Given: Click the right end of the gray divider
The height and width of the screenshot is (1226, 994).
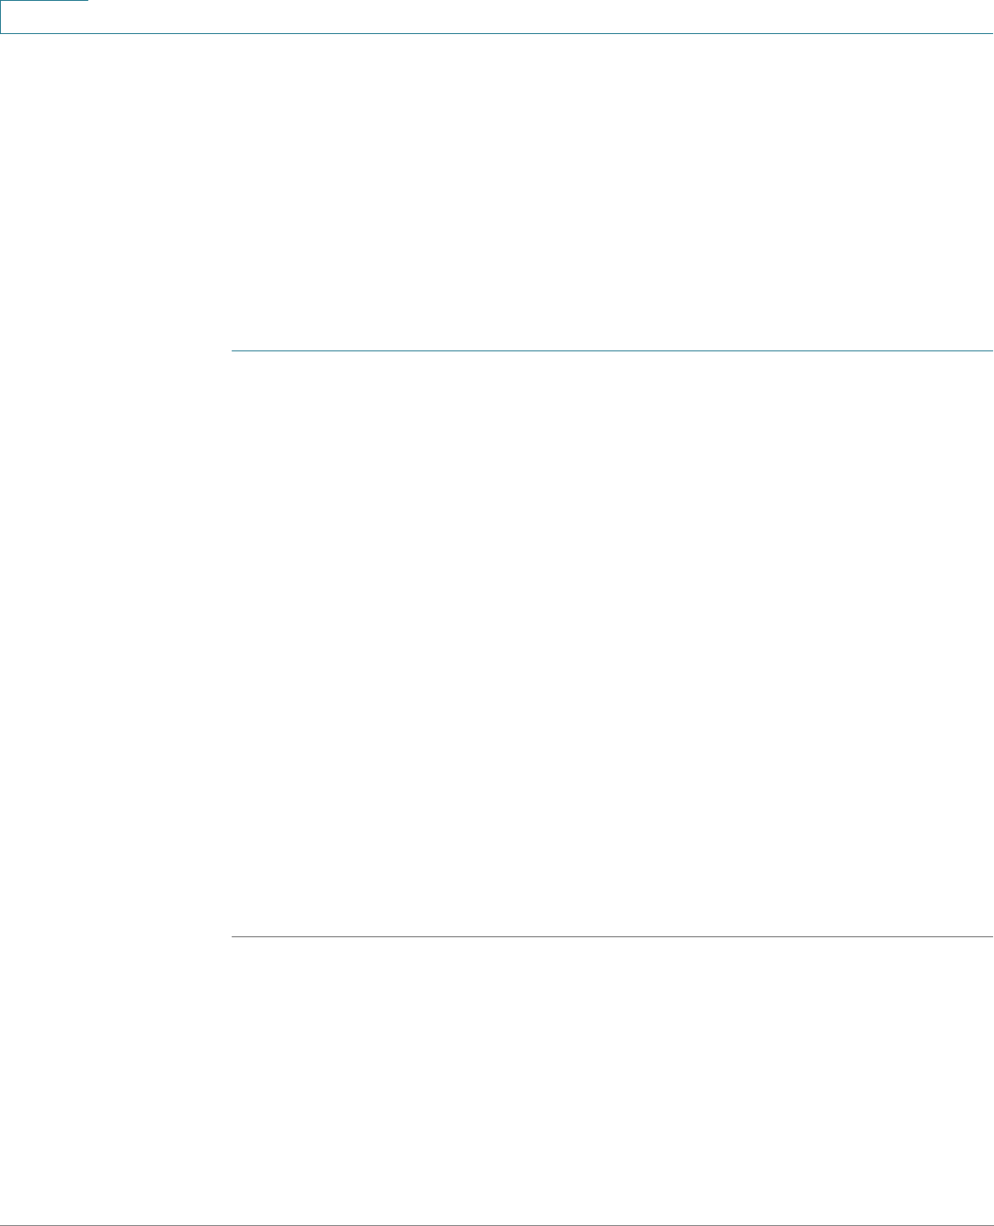Looking at the screenshot, I should 989,937.
